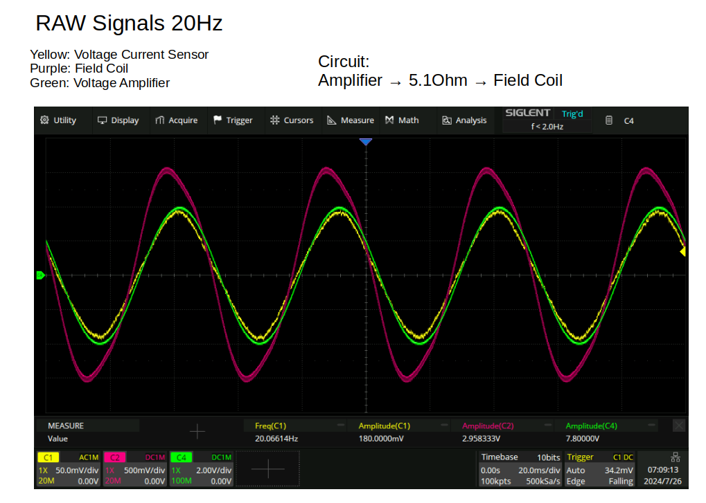Click the MEASURE panel label
706x503 pixels.
[x=66, y=426]
